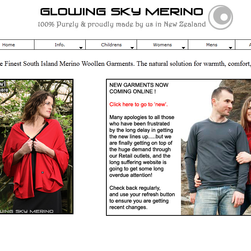Image resolution: width=251 pixels, height=251 pixels.
Task: Expand the Childrens menu arrow
Action: point(132,48)
